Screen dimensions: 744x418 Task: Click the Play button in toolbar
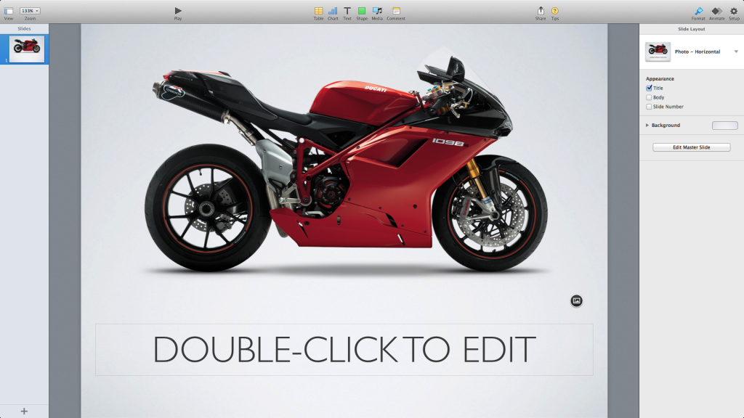178,11
